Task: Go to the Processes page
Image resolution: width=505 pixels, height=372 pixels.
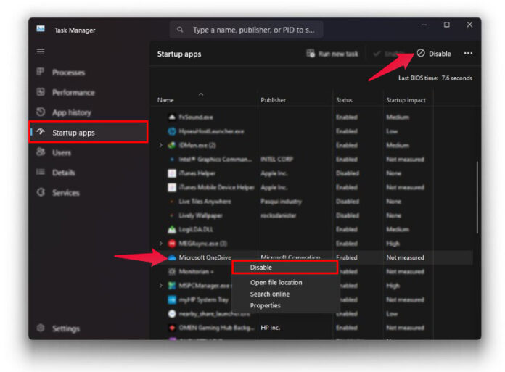Action: 68,73
